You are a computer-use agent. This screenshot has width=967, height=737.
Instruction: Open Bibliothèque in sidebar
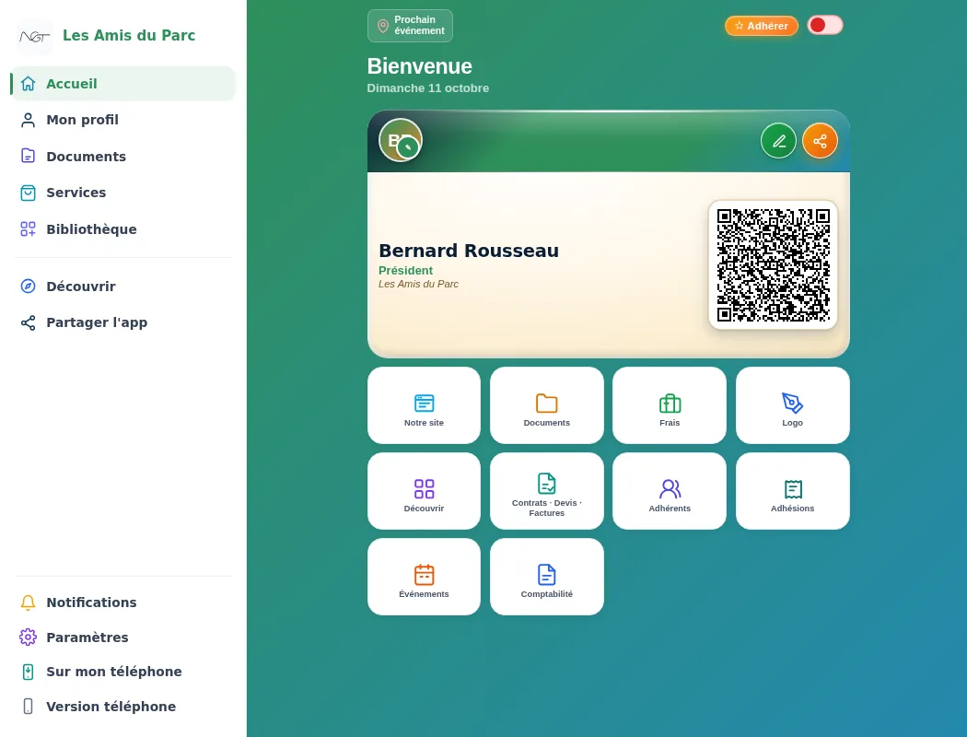[123, 228]
